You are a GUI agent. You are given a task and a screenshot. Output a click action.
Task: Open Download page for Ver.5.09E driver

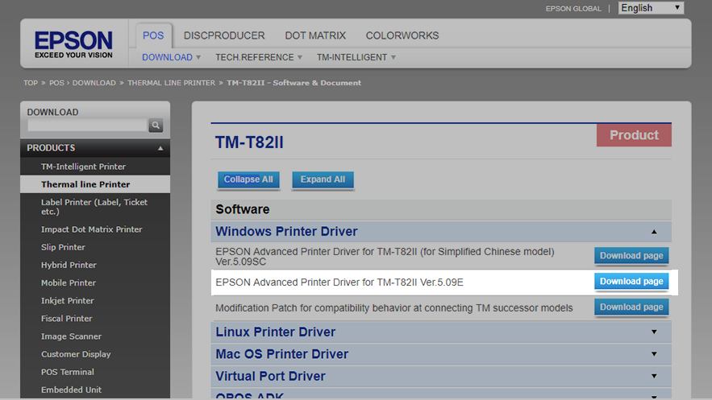631,282
